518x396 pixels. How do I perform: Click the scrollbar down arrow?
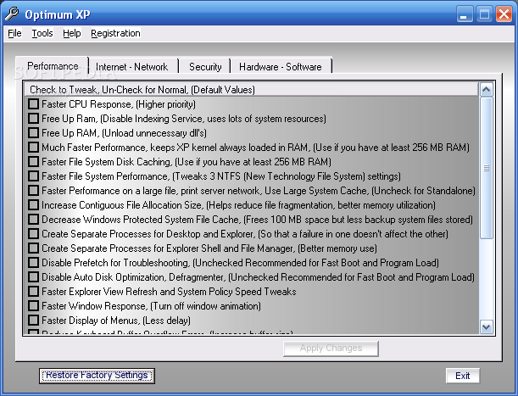click(487, 327)
